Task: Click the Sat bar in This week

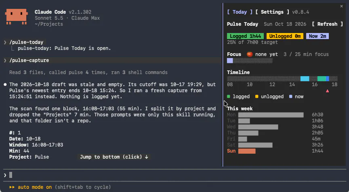Action: point(255,145)
